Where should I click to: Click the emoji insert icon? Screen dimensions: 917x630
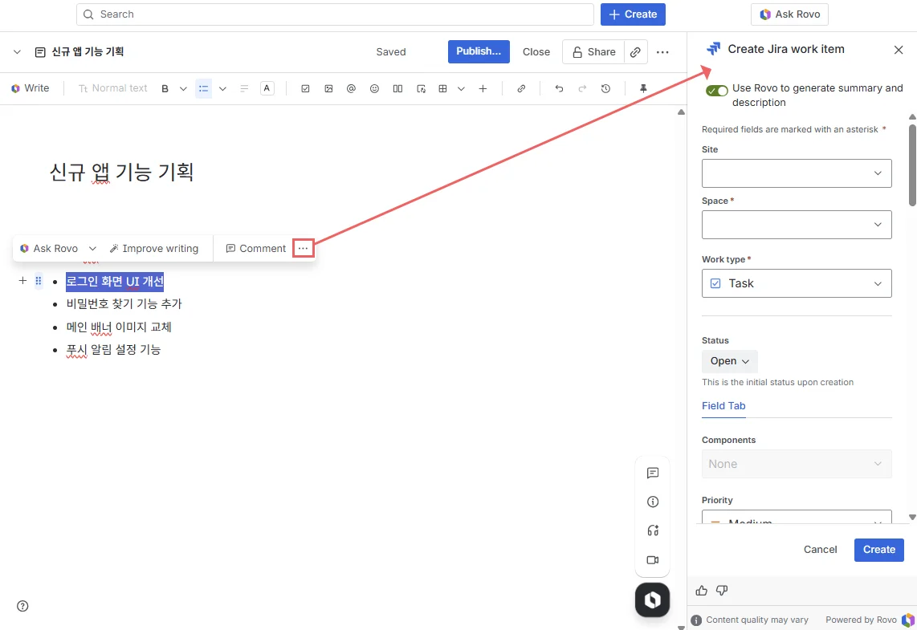[x=374, y=88]
